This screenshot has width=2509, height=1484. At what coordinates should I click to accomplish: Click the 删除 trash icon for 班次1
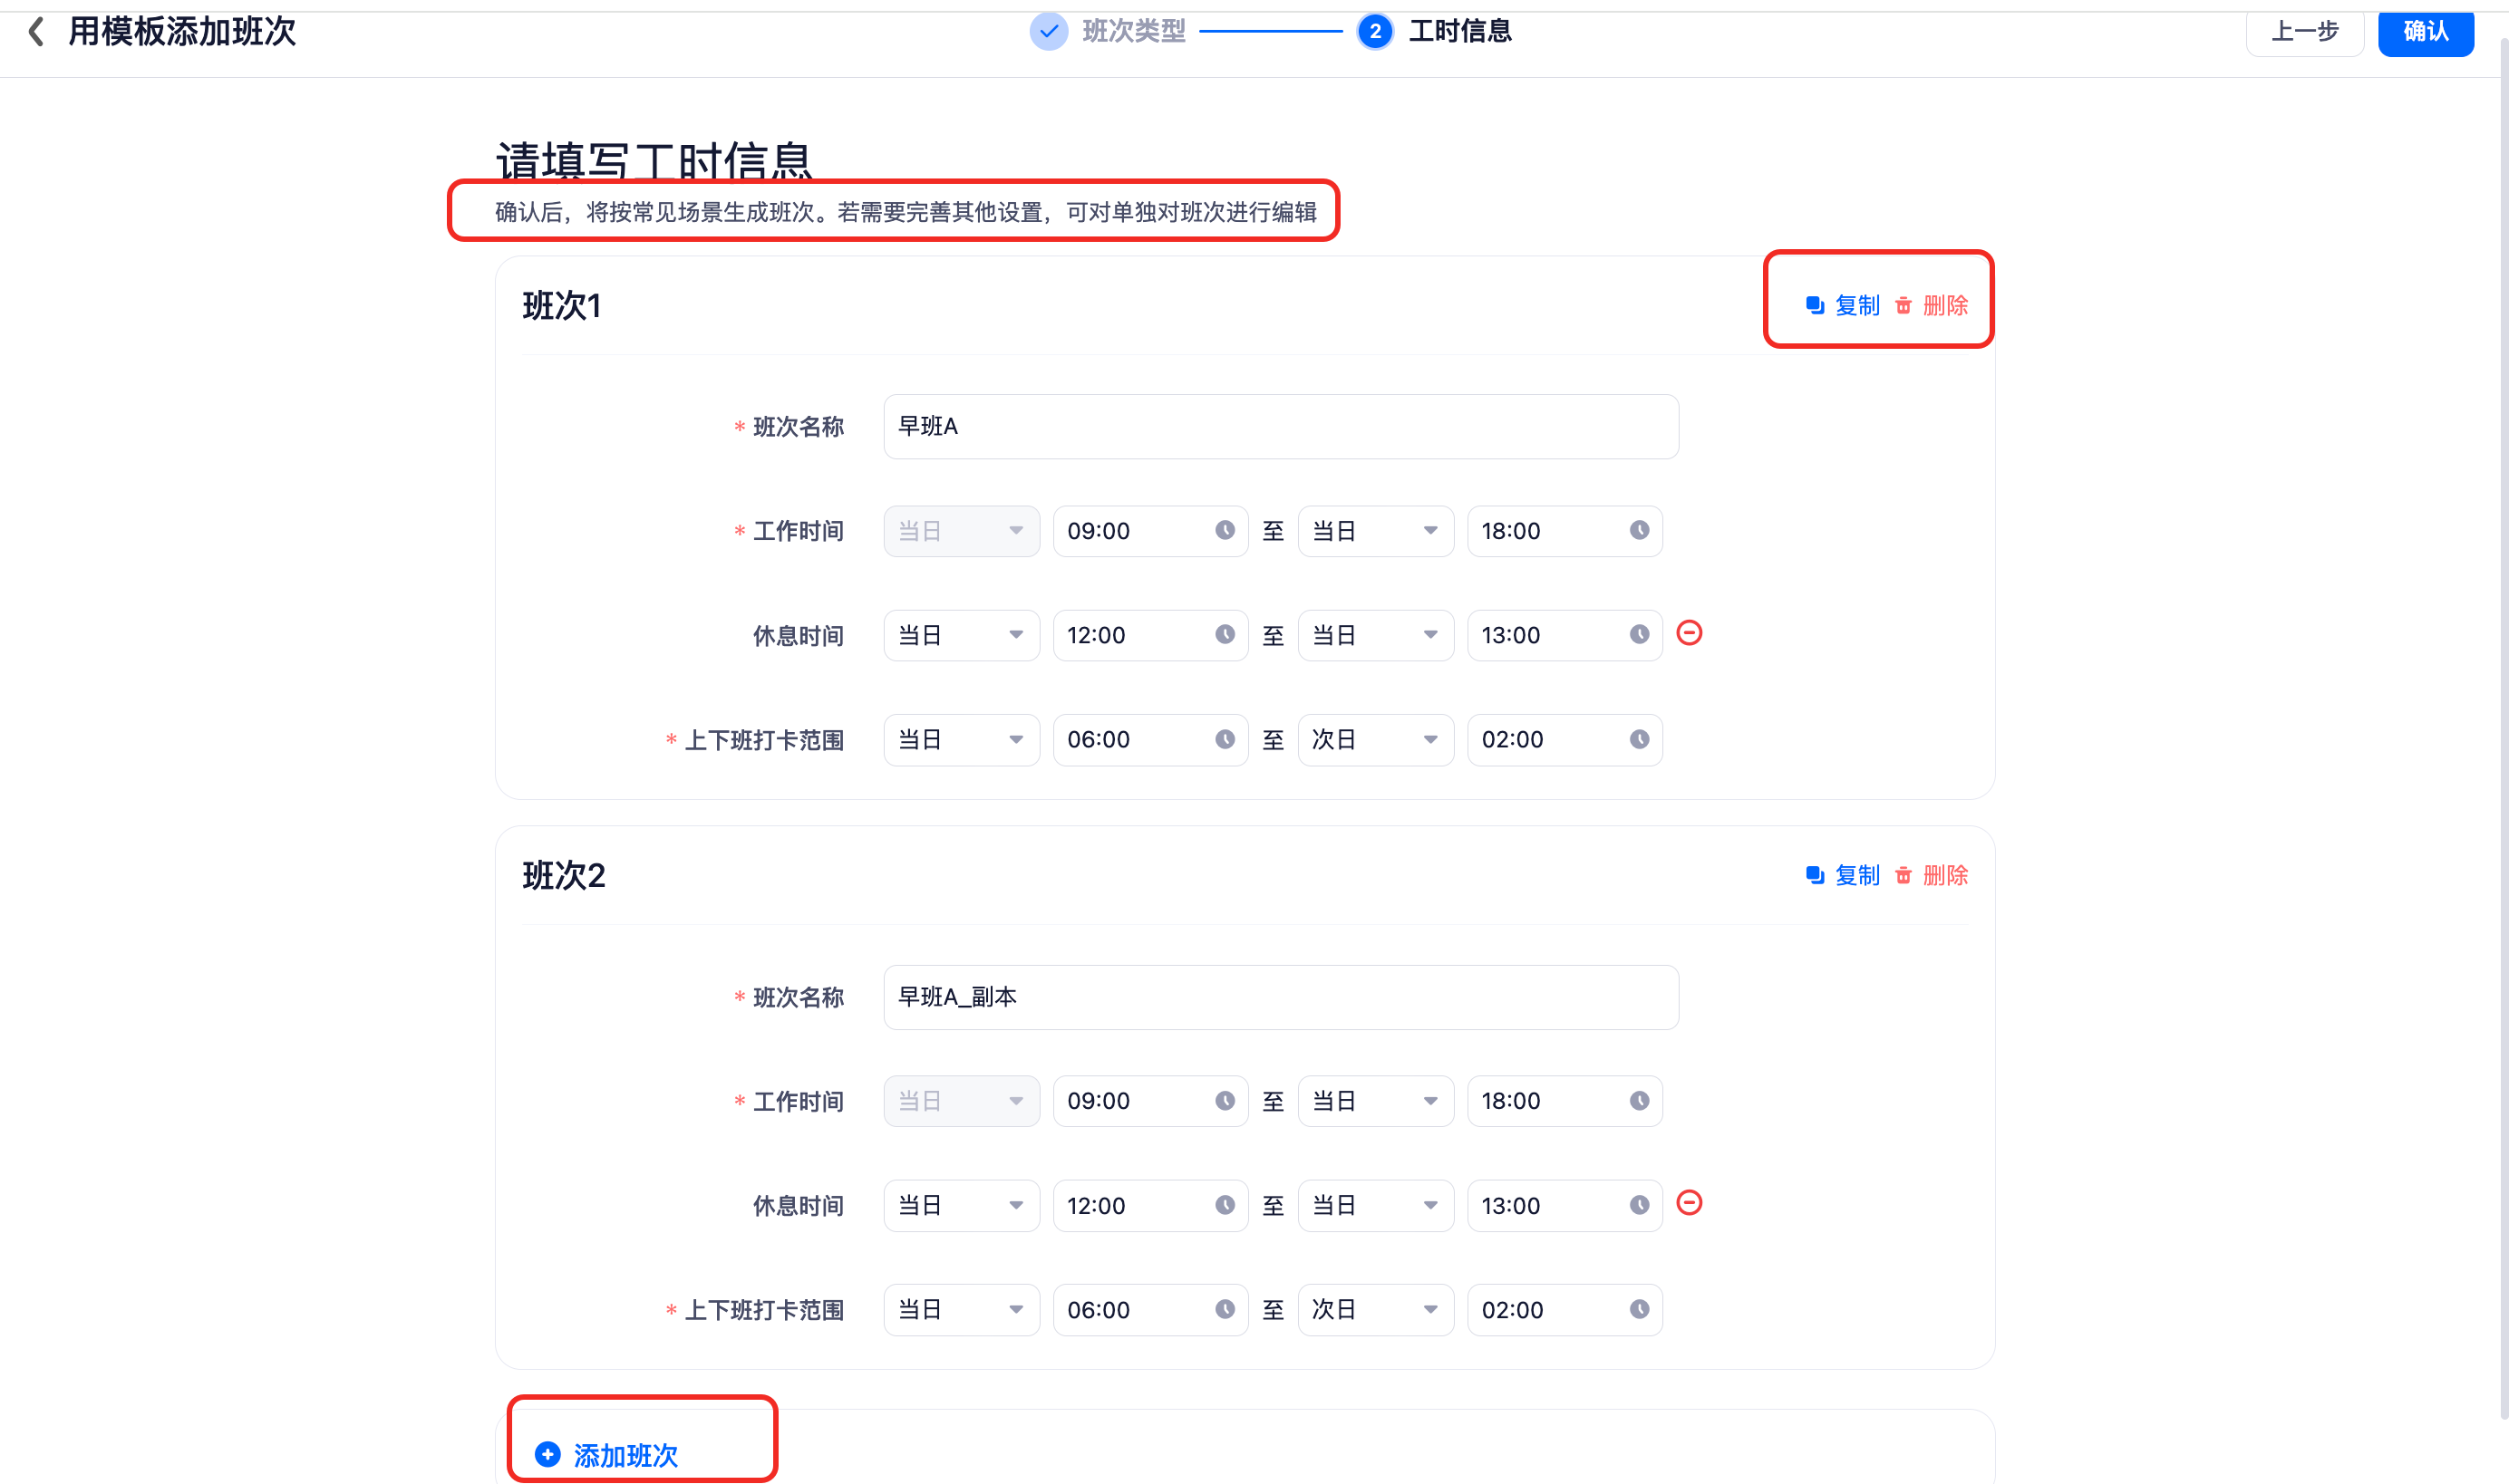(1903, 305)
